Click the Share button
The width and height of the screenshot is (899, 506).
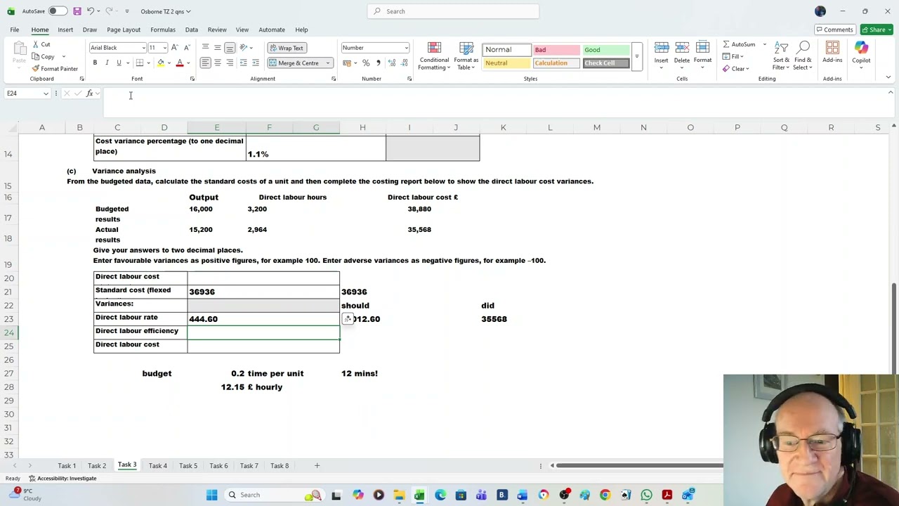877,30
